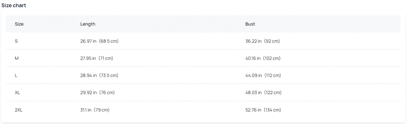Select the 36.22 in bust value

[x=254, y=41]
